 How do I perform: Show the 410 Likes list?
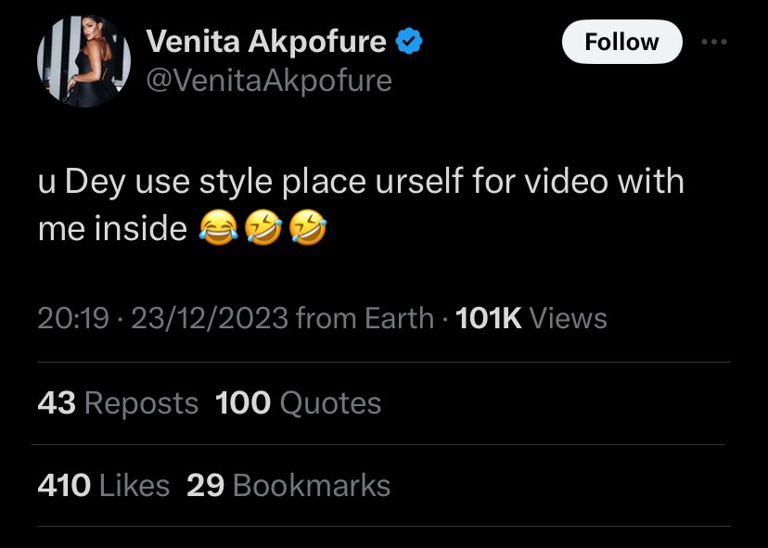pyautogui.click(x=103, y=486)
